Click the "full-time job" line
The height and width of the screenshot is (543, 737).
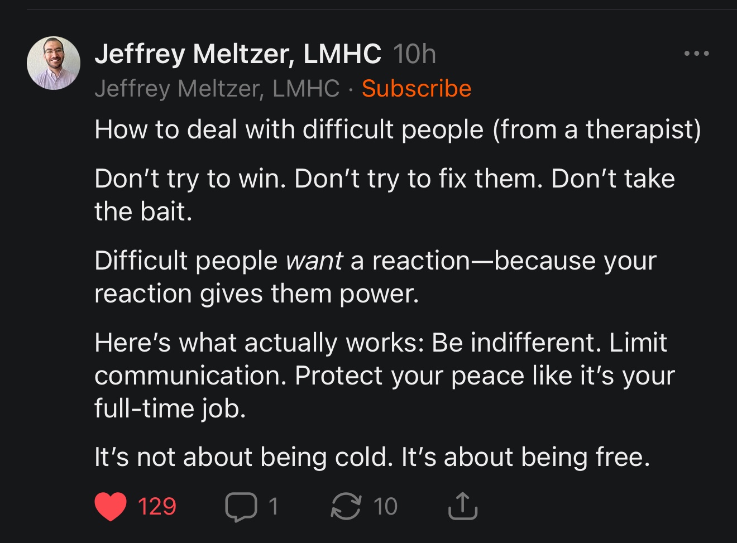tap(170, 409)
